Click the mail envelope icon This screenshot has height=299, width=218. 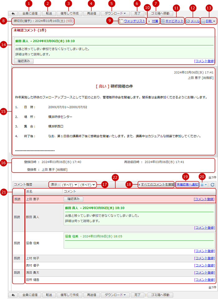pyautogui.click(x=188, y=21)
